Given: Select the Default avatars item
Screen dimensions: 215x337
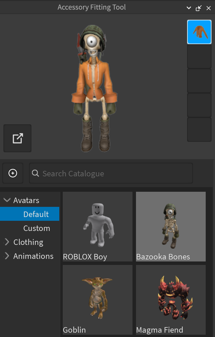Looking at the screenshot, I should (x=36, y=214).
